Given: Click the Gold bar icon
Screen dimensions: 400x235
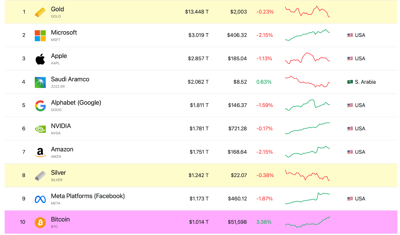Looking at the screenshot, I should pyautogui.click(x=40, y=12).
